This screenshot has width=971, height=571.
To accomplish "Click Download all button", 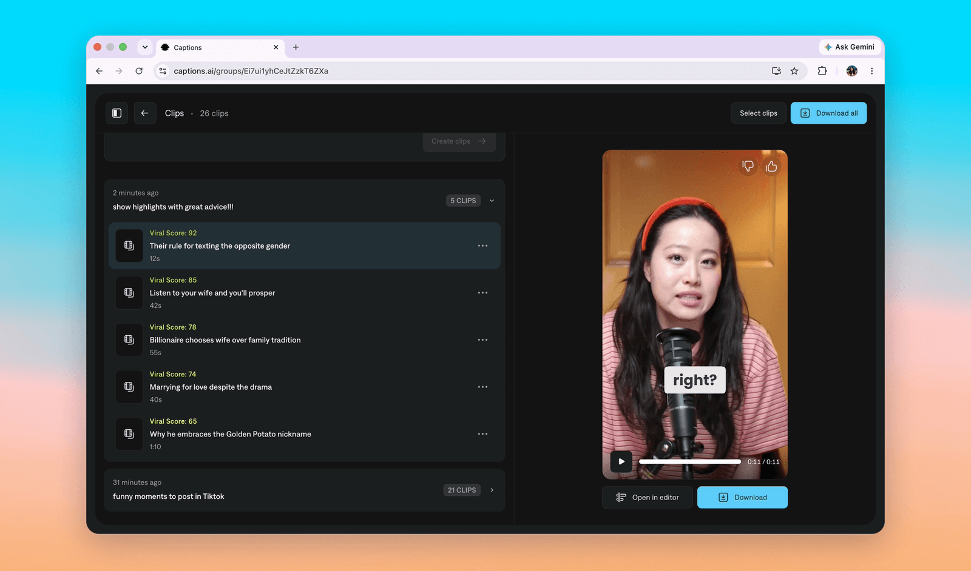I will tap(828, 113).
